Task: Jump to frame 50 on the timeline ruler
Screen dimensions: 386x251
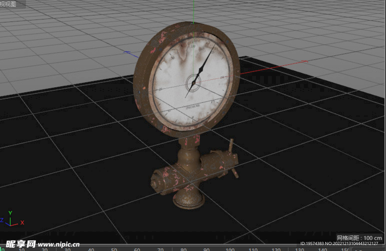Action: 114,249
